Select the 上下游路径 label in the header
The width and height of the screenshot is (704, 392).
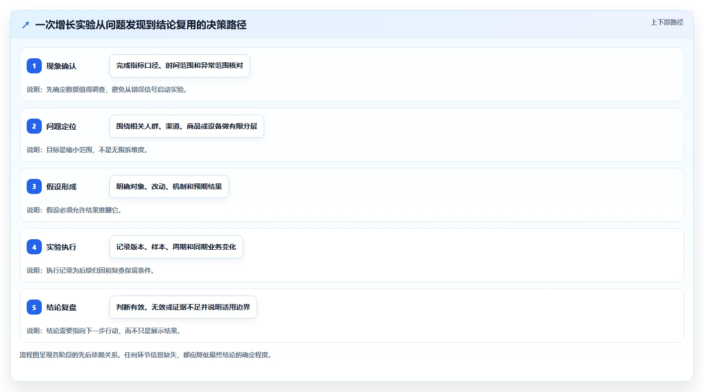tap(667, 22)
